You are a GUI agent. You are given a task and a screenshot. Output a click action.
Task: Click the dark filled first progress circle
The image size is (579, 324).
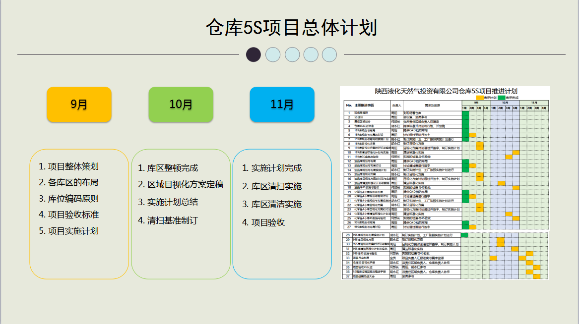[254, 54]
